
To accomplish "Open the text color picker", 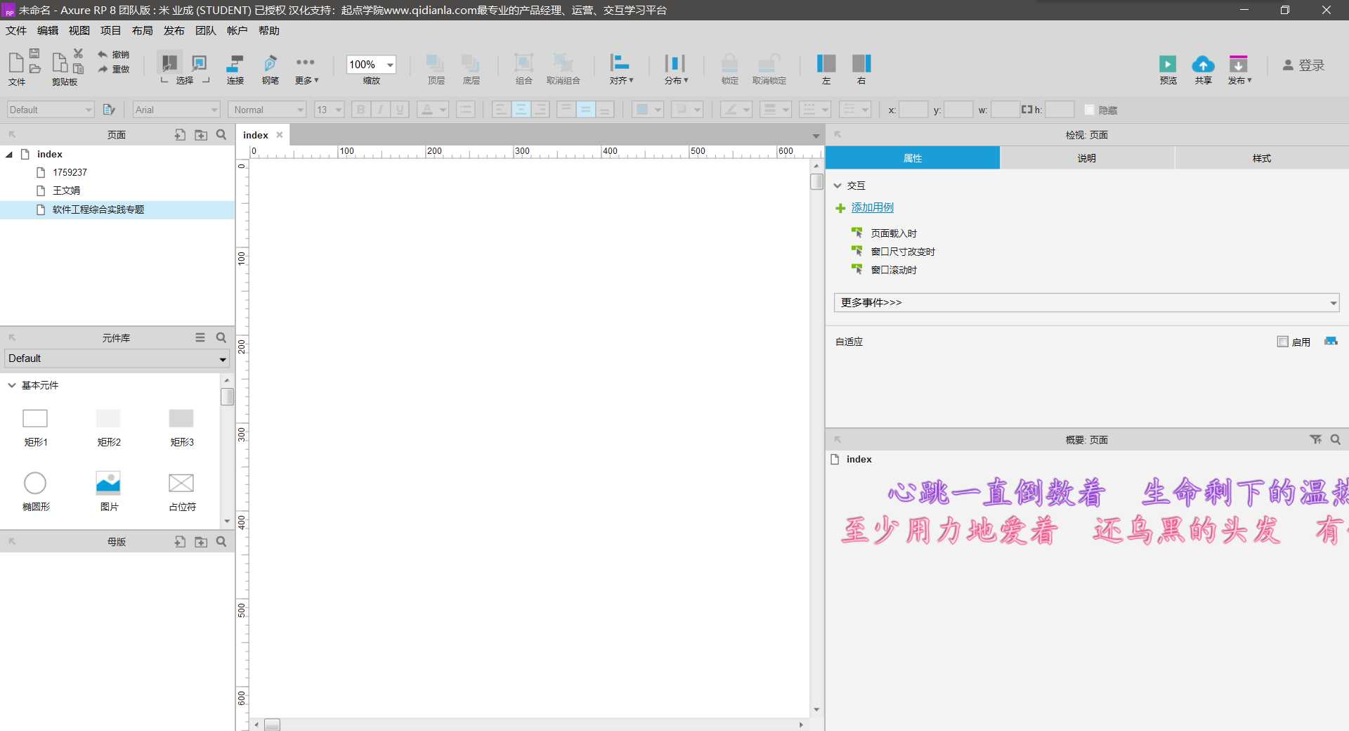I will 432,110.
